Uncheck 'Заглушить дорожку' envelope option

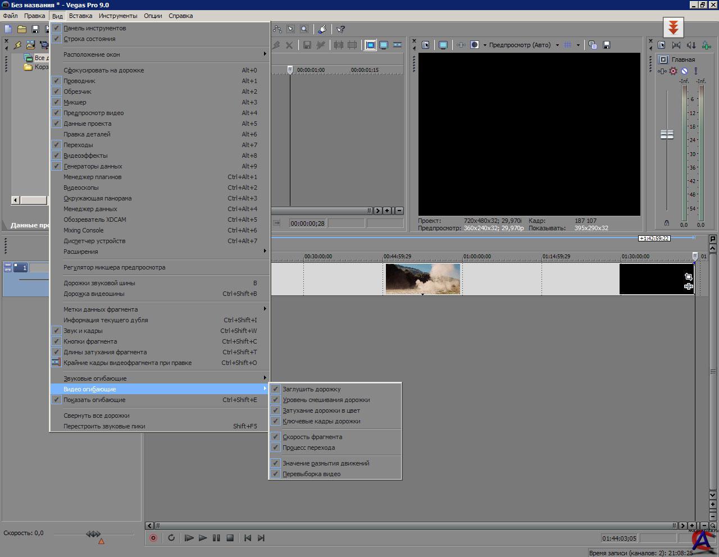point(311,389)
